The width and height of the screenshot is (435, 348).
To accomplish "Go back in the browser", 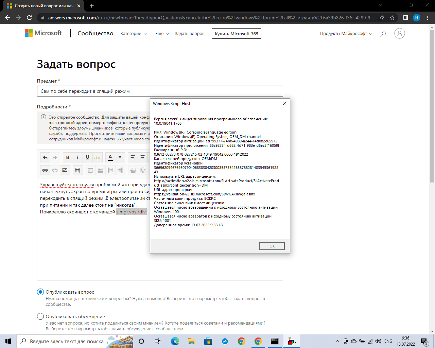I will pos(7,18).
